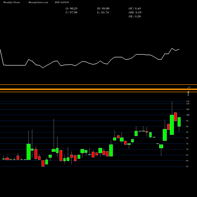Image resolution: width=197 pixels, height=197 pixels.
Task: Select the low value 'L: 85.74'
Action: click(103, 12)
